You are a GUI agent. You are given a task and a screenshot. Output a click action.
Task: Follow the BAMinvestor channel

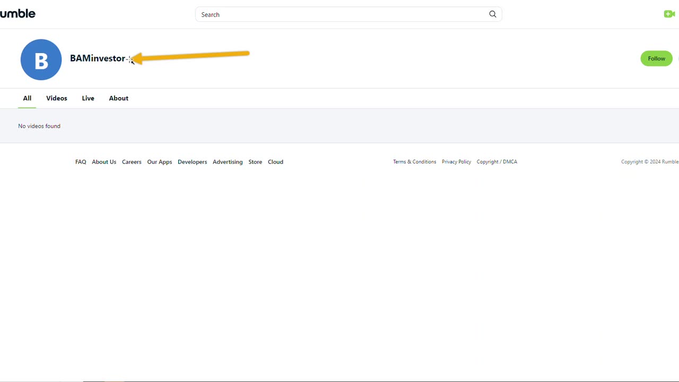click(x=656, y=58)
